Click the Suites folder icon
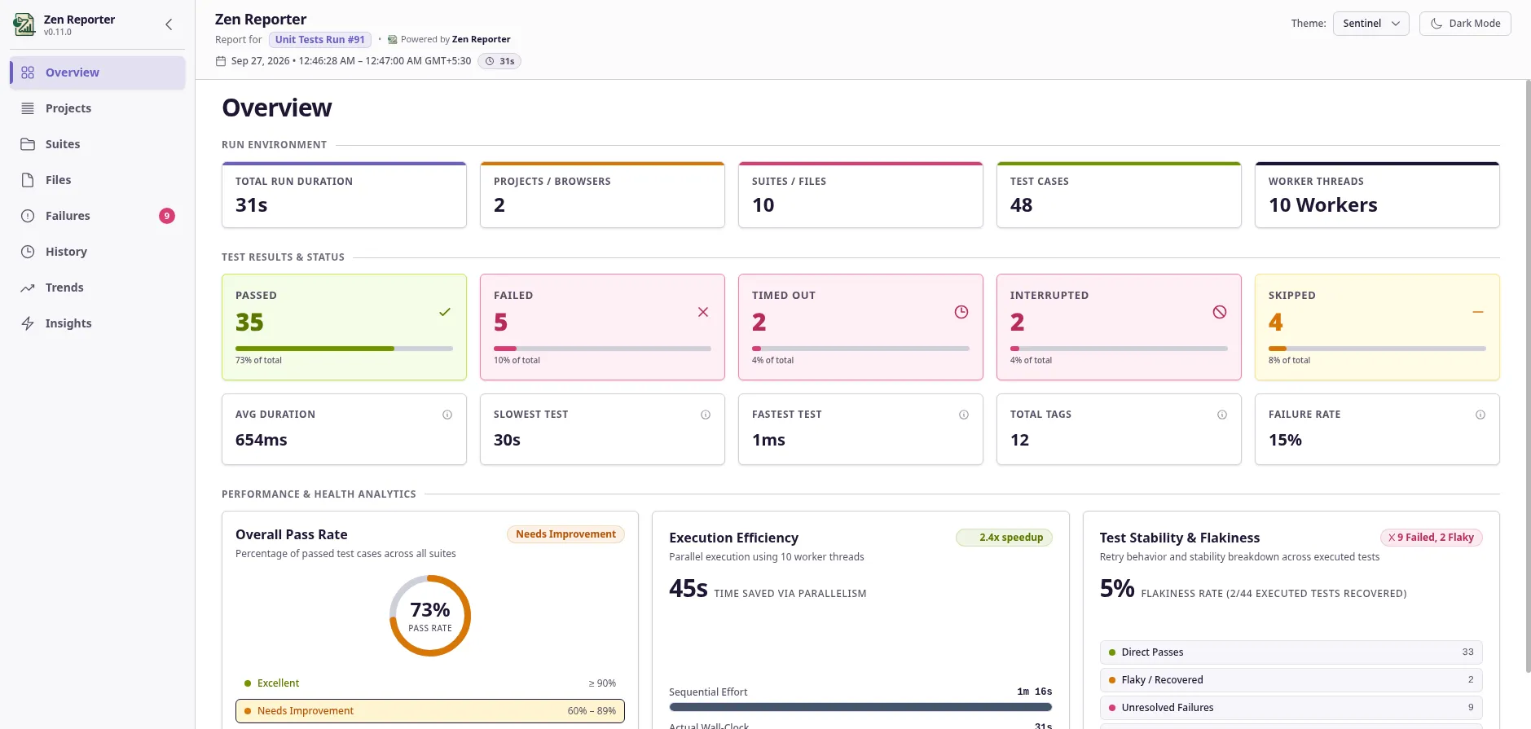Screen dimensions: 1531x729 click(x=28, y=144)
